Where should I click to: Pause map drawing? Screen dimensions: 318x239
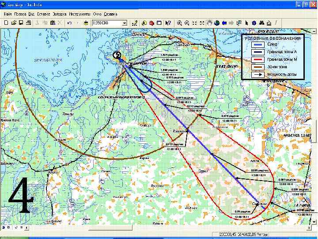coord(21,227)
